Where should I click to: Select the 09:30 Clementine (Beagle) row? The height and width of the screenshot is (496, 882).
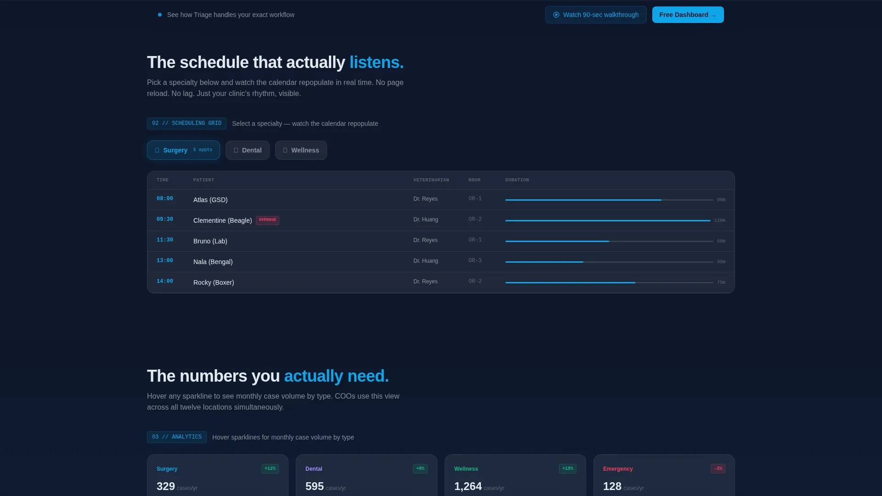[441, 220]
